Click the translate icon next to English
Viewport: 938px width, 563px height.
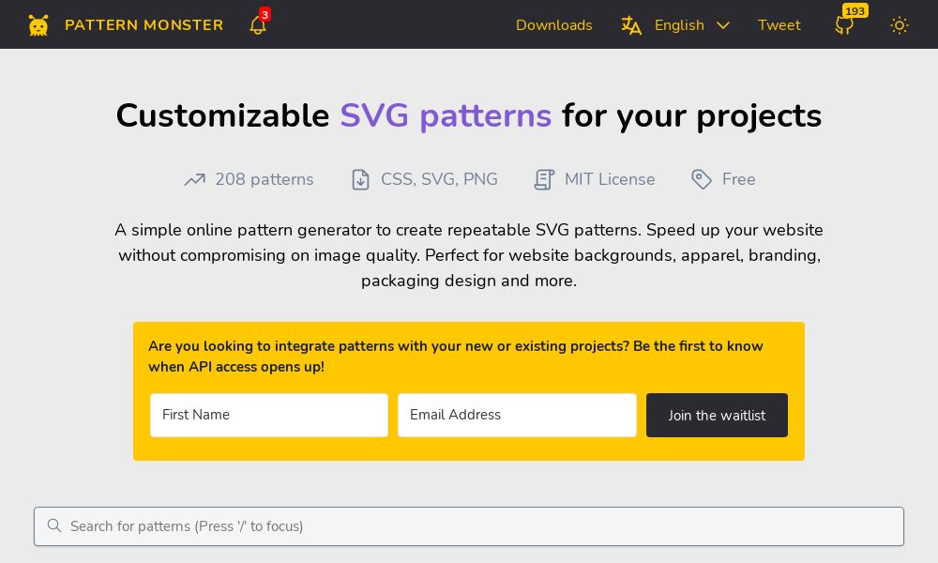(632, 25)
